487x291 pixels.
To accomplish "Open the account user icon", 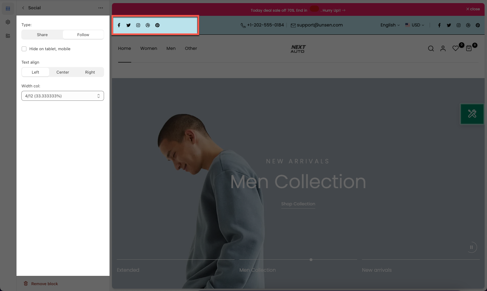I will click(443, 48).
